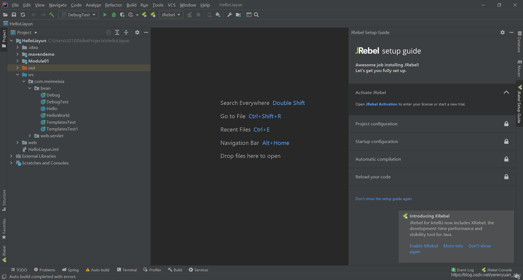Open the Refactor menu
This screenshot has height=280, width=523.
(x=114, y=5)
